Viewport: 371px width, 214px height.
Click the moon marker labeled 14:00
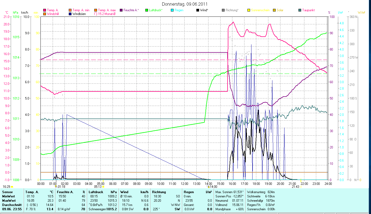(208, 187)
